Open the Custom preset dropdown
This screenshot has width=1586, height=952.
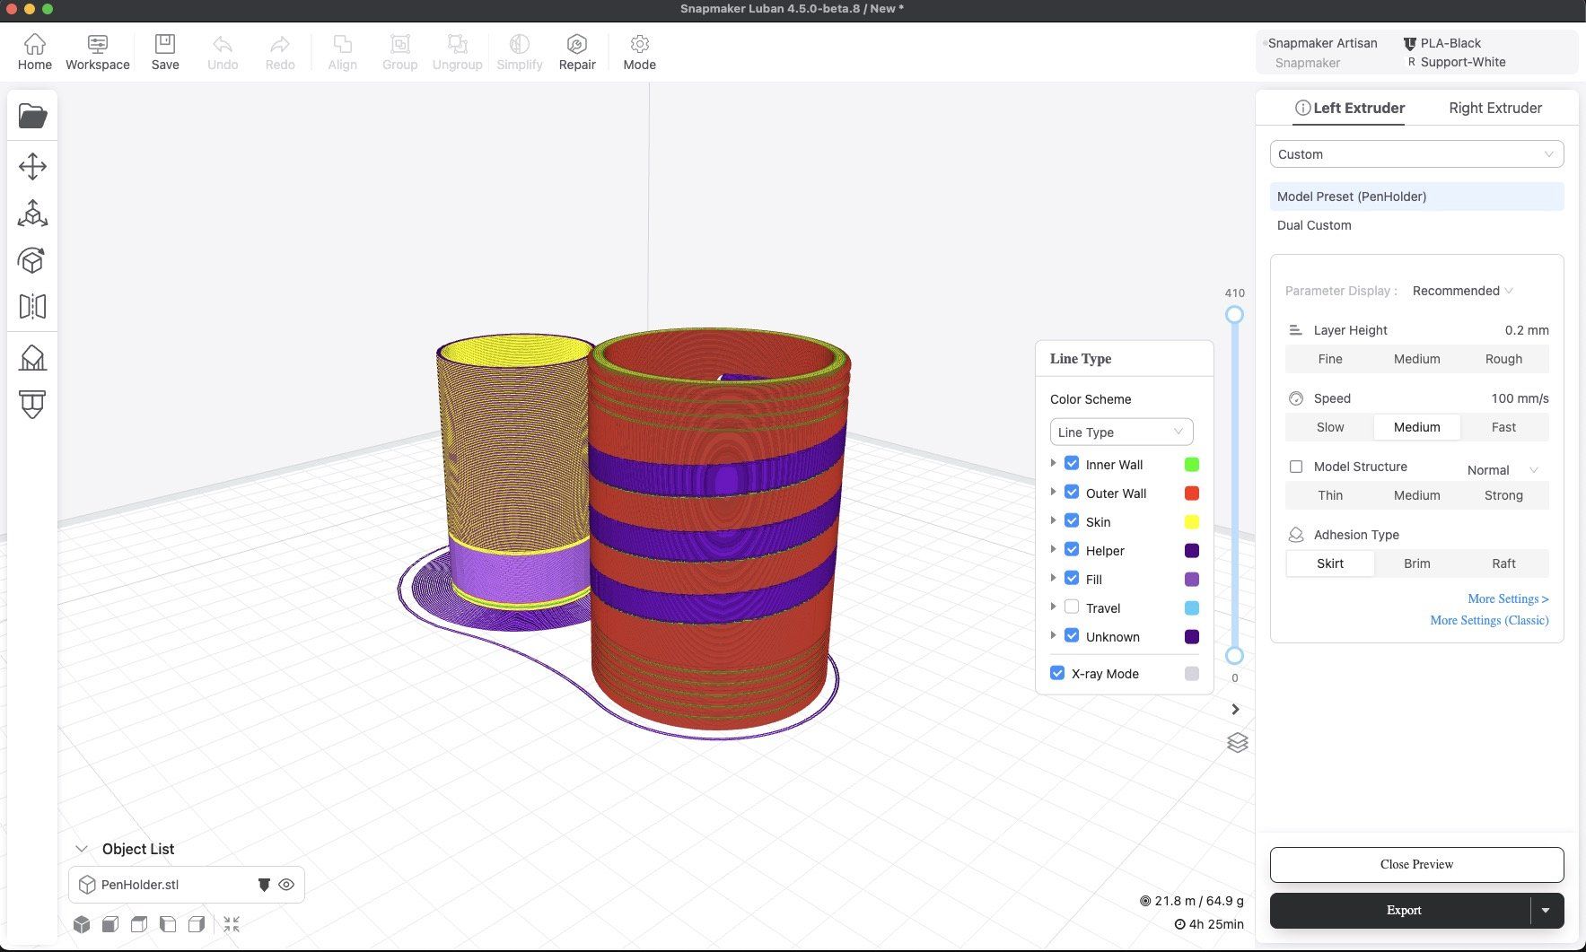point(1415,154)
